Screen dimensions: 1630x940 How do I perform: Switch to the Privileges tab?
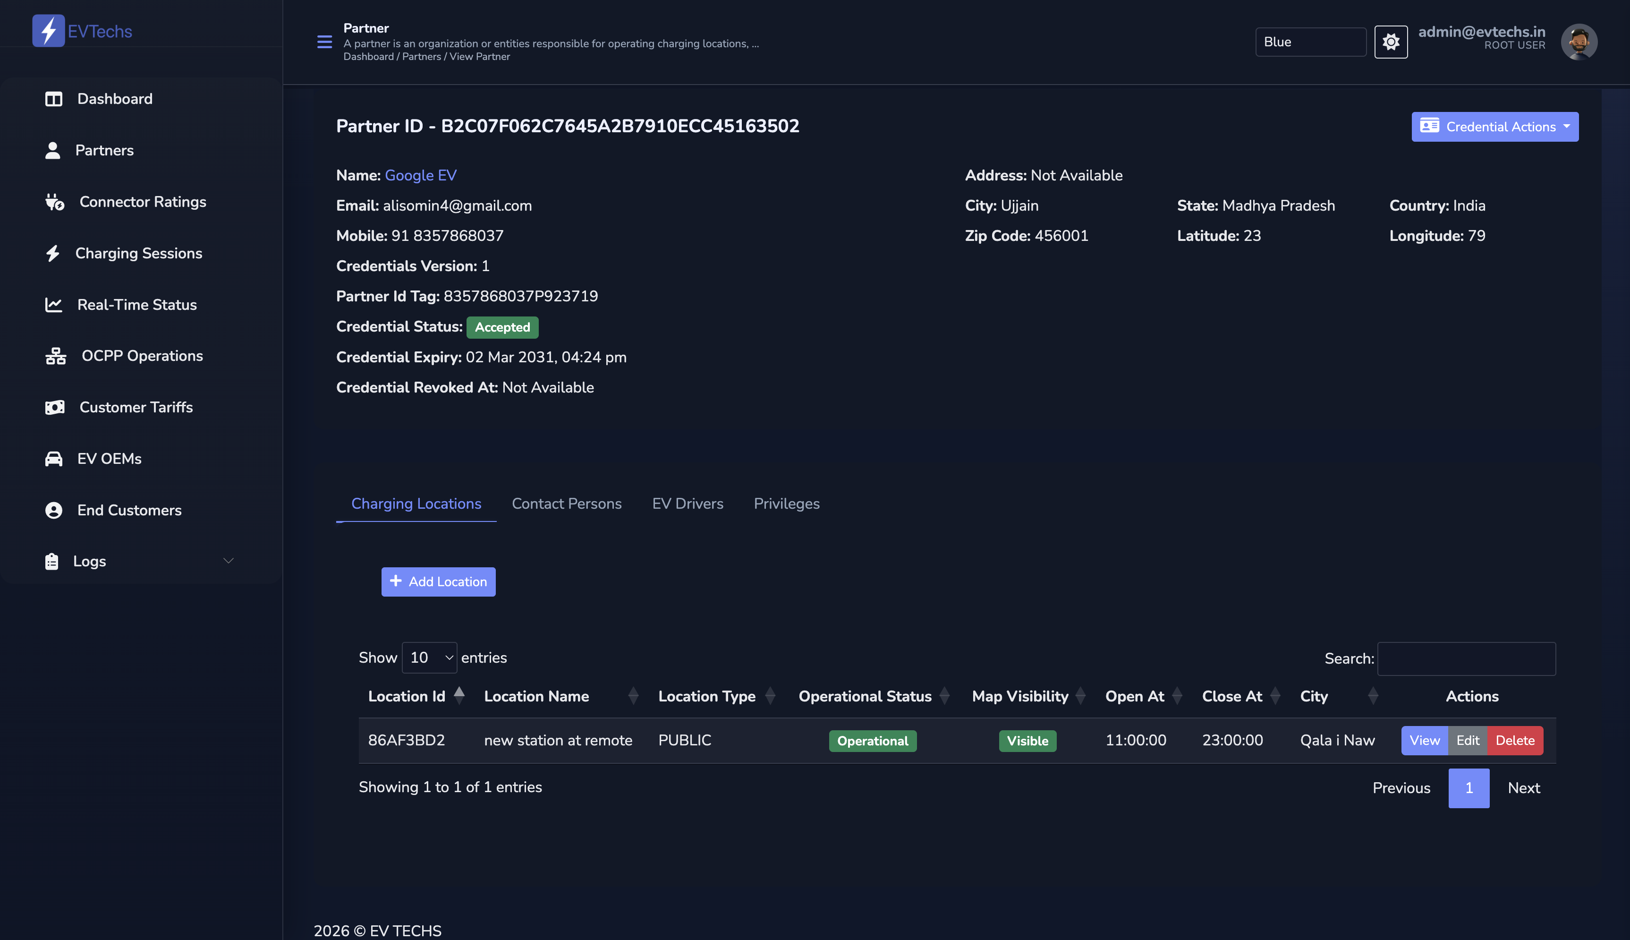click(x=787, y=504)
